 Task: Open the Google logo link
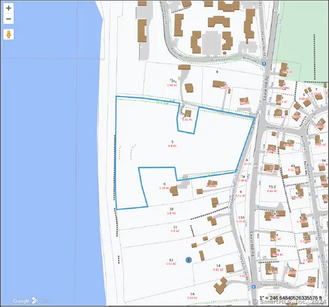[x=21, y=300]
